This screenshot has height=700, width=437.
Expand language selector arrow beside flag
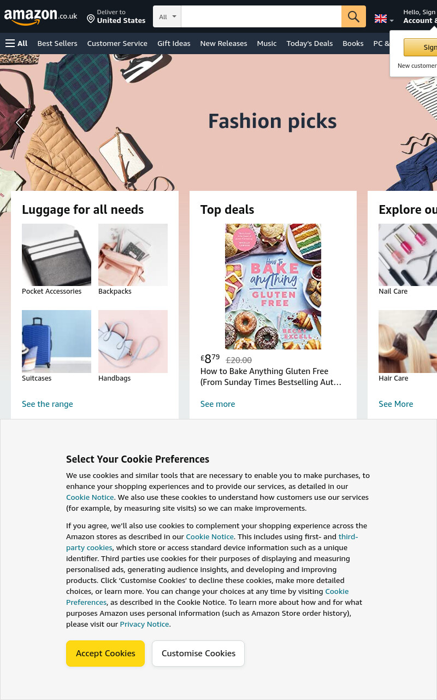391,21
